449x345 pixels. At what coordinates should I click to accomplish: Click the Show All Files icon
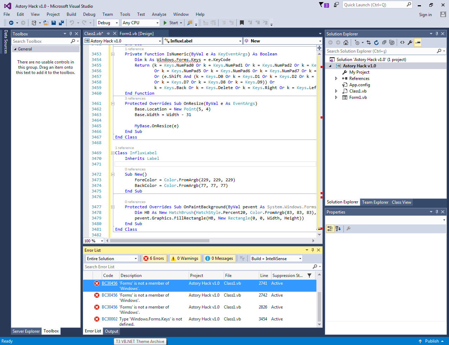pos(392,42)
